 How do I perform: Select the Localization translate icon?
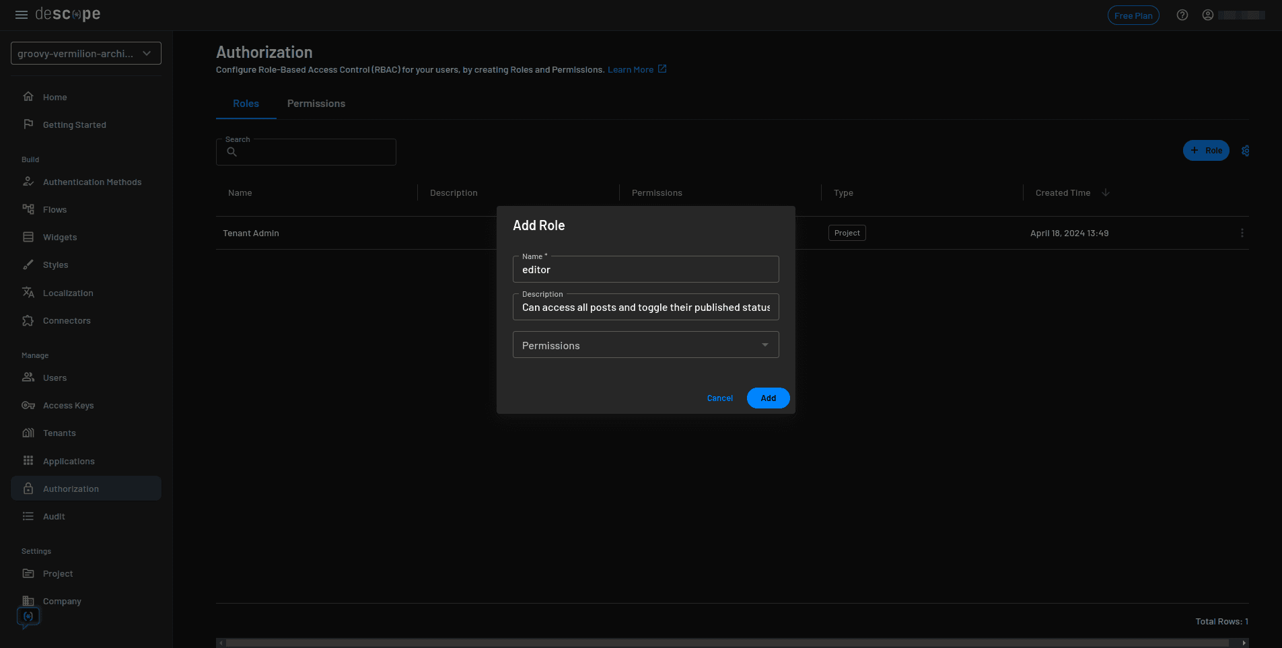point(28,293)
